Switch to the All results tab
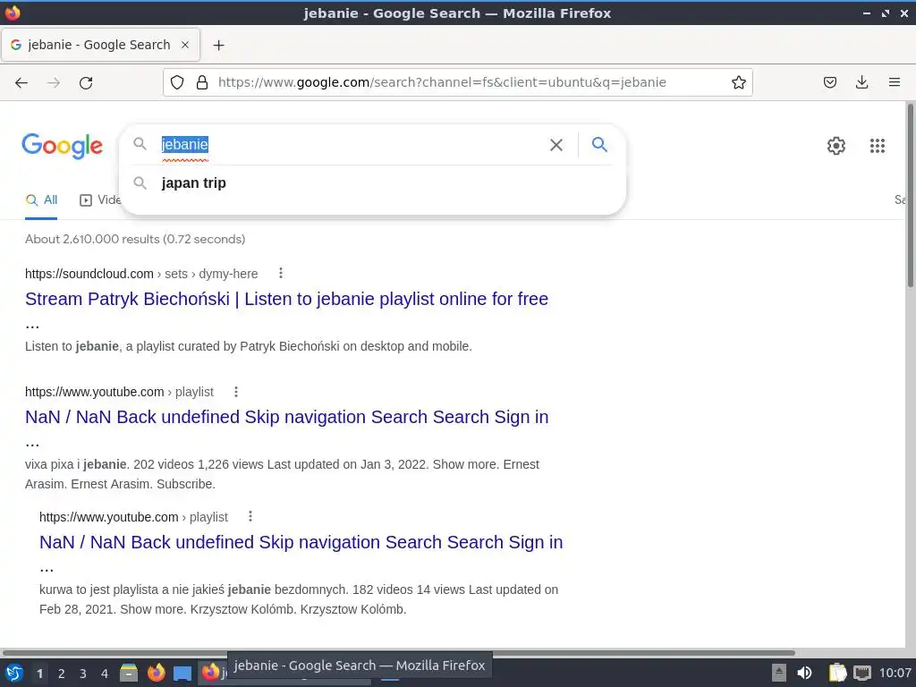The image size is (916, 687). point(41,200)
